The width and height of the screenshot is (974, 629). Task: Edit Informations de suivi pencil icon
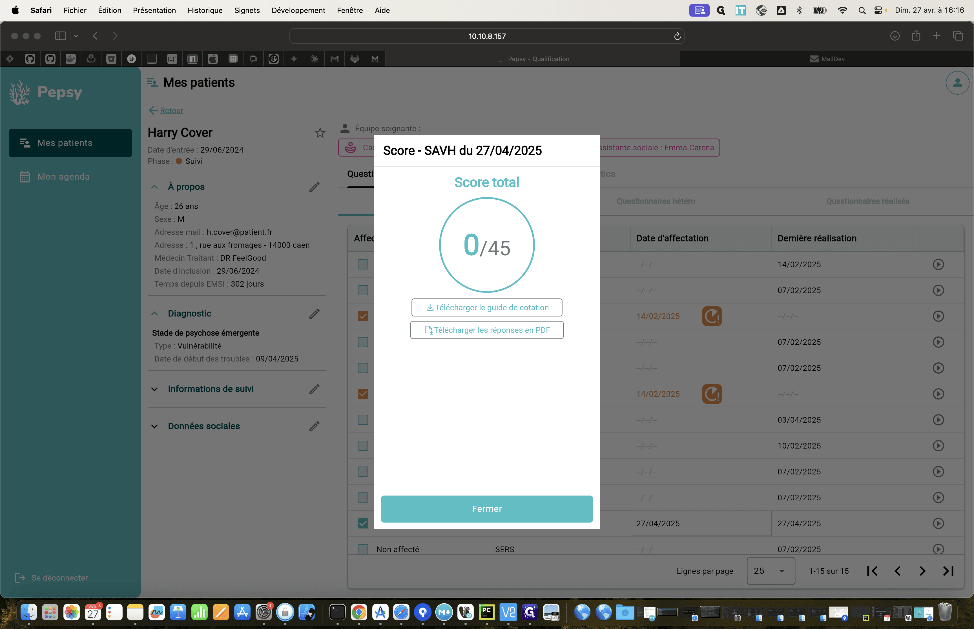coord(314,389)
